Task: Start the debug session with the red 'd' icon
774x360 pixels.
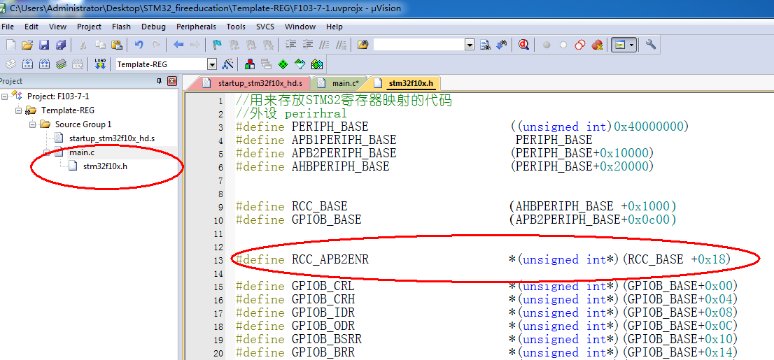Action: point(523,45)
